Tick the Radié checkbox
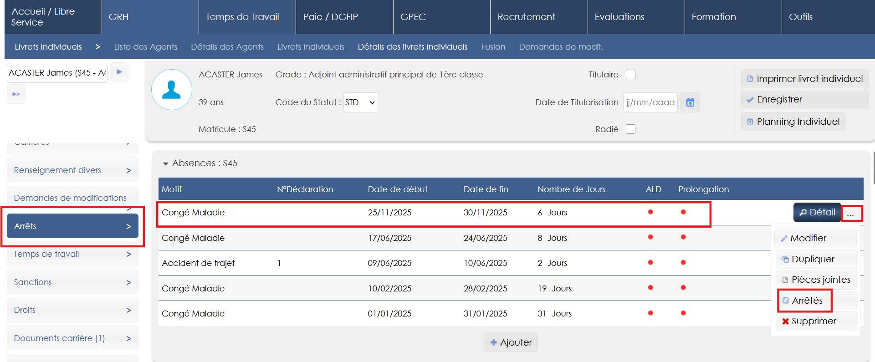Screen dimensions: 875x362 point(630,129)
